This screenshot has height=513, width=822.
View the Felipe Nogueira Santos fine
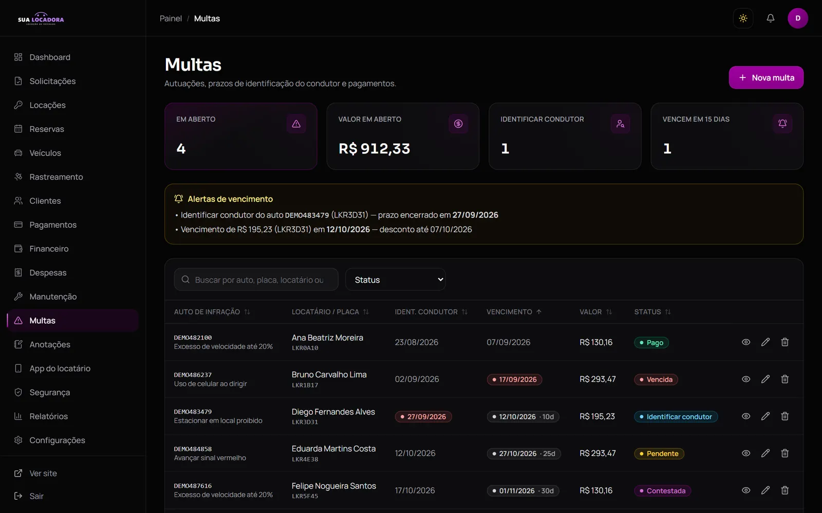(746, 490)
